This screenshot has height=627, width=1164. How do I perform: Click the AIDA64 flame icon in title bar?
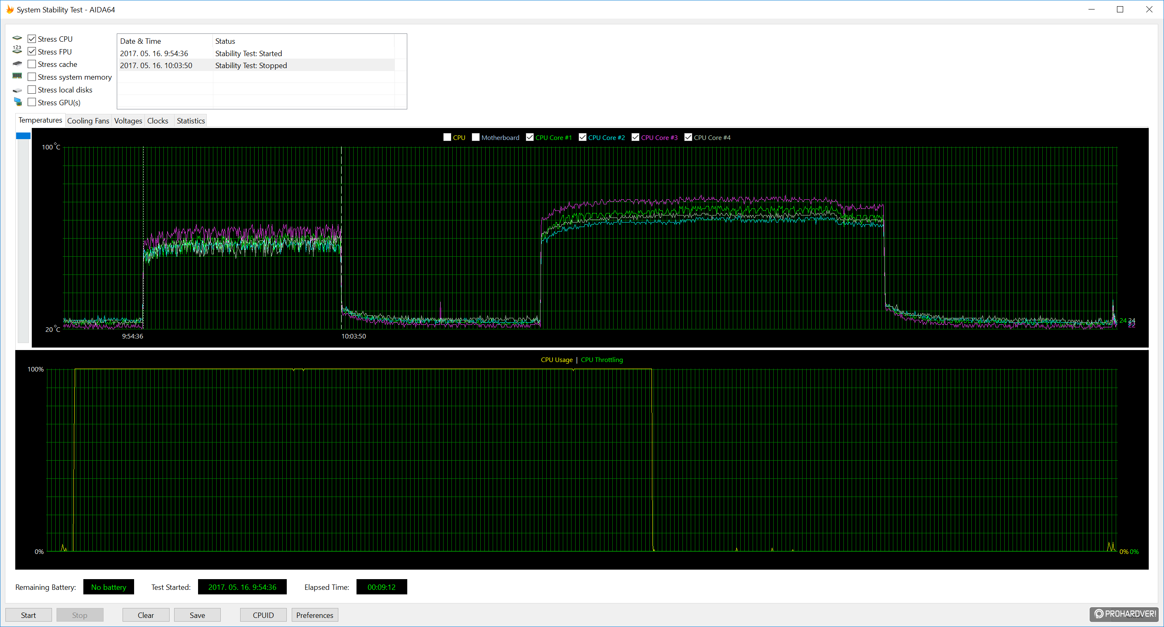9,9
